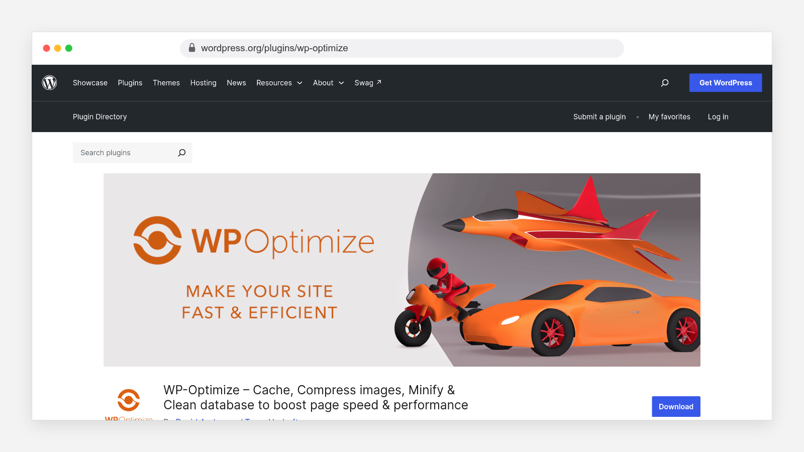This screenshot has height=452, width=804.
Task: Go to Plugins in the navigation
Action: pyautogui.click(x=130, y=83)
